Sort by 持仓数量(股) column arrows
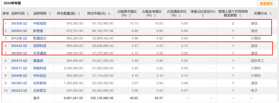The image size is (279, 103). pos(79,13)
